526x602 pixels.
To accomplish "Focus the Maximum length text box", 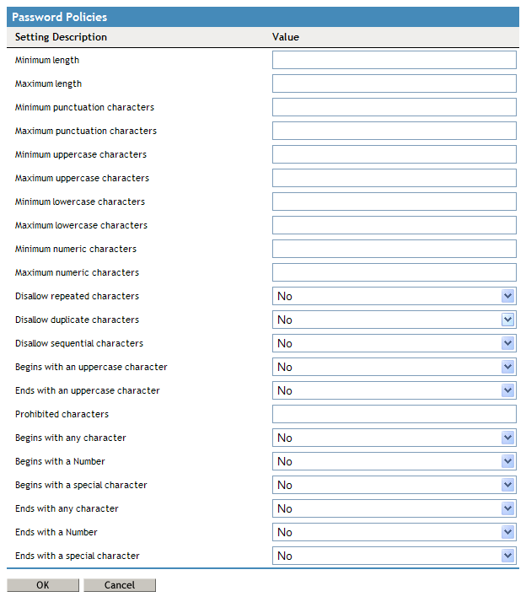I will 394,83.
